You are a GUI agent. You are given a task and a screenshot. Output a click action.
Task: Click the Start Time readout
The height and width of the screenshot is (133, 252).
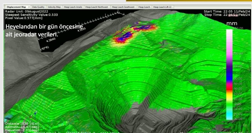tap(226, 11)
